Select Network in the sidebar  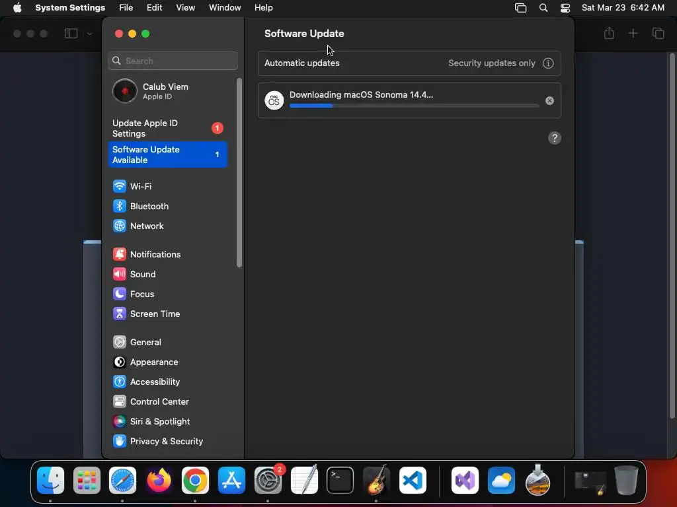pos(167,226)
